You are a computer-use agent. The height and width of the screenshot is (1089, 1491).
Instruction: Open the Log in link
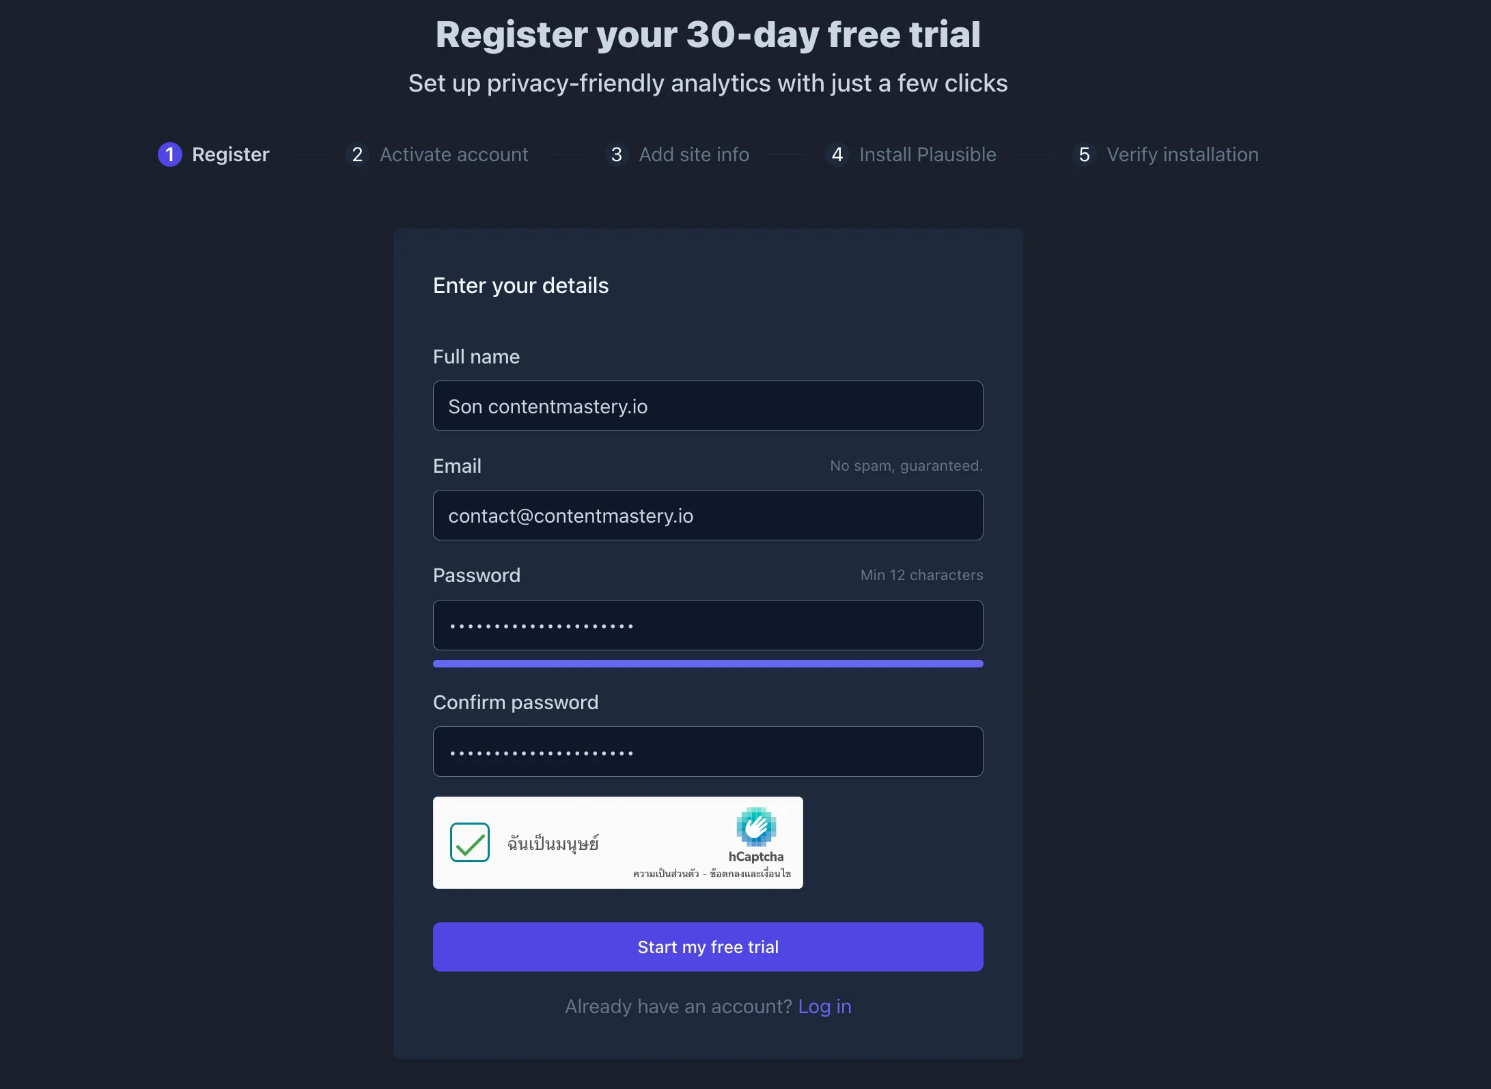pos(825,1006)
